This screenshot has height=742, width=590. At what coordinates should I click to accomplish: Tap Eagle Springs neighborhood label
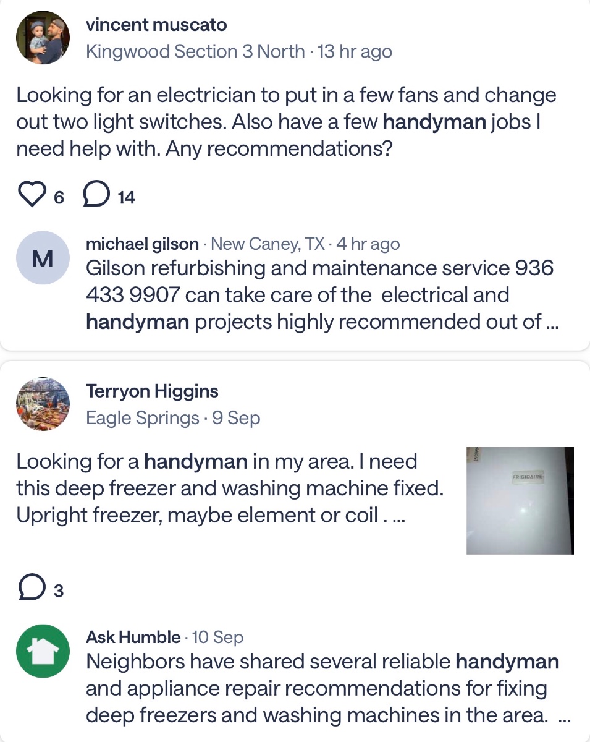(x=143, y=418)
